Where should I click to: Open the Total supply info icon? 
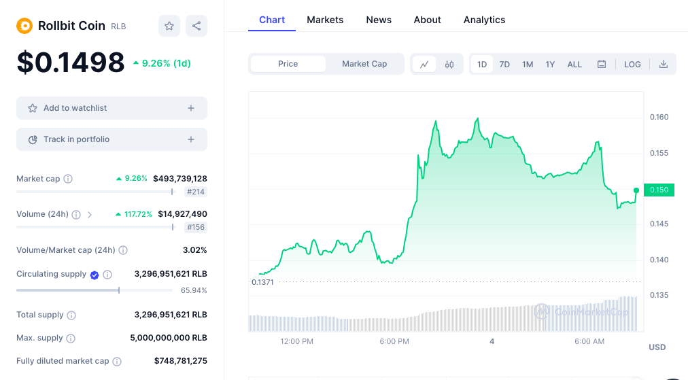(x=71, y=315)
